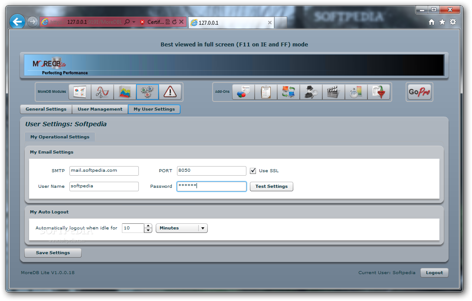Open the document funnel filter add-on
472x301 pixels.
tap(379, 92)
